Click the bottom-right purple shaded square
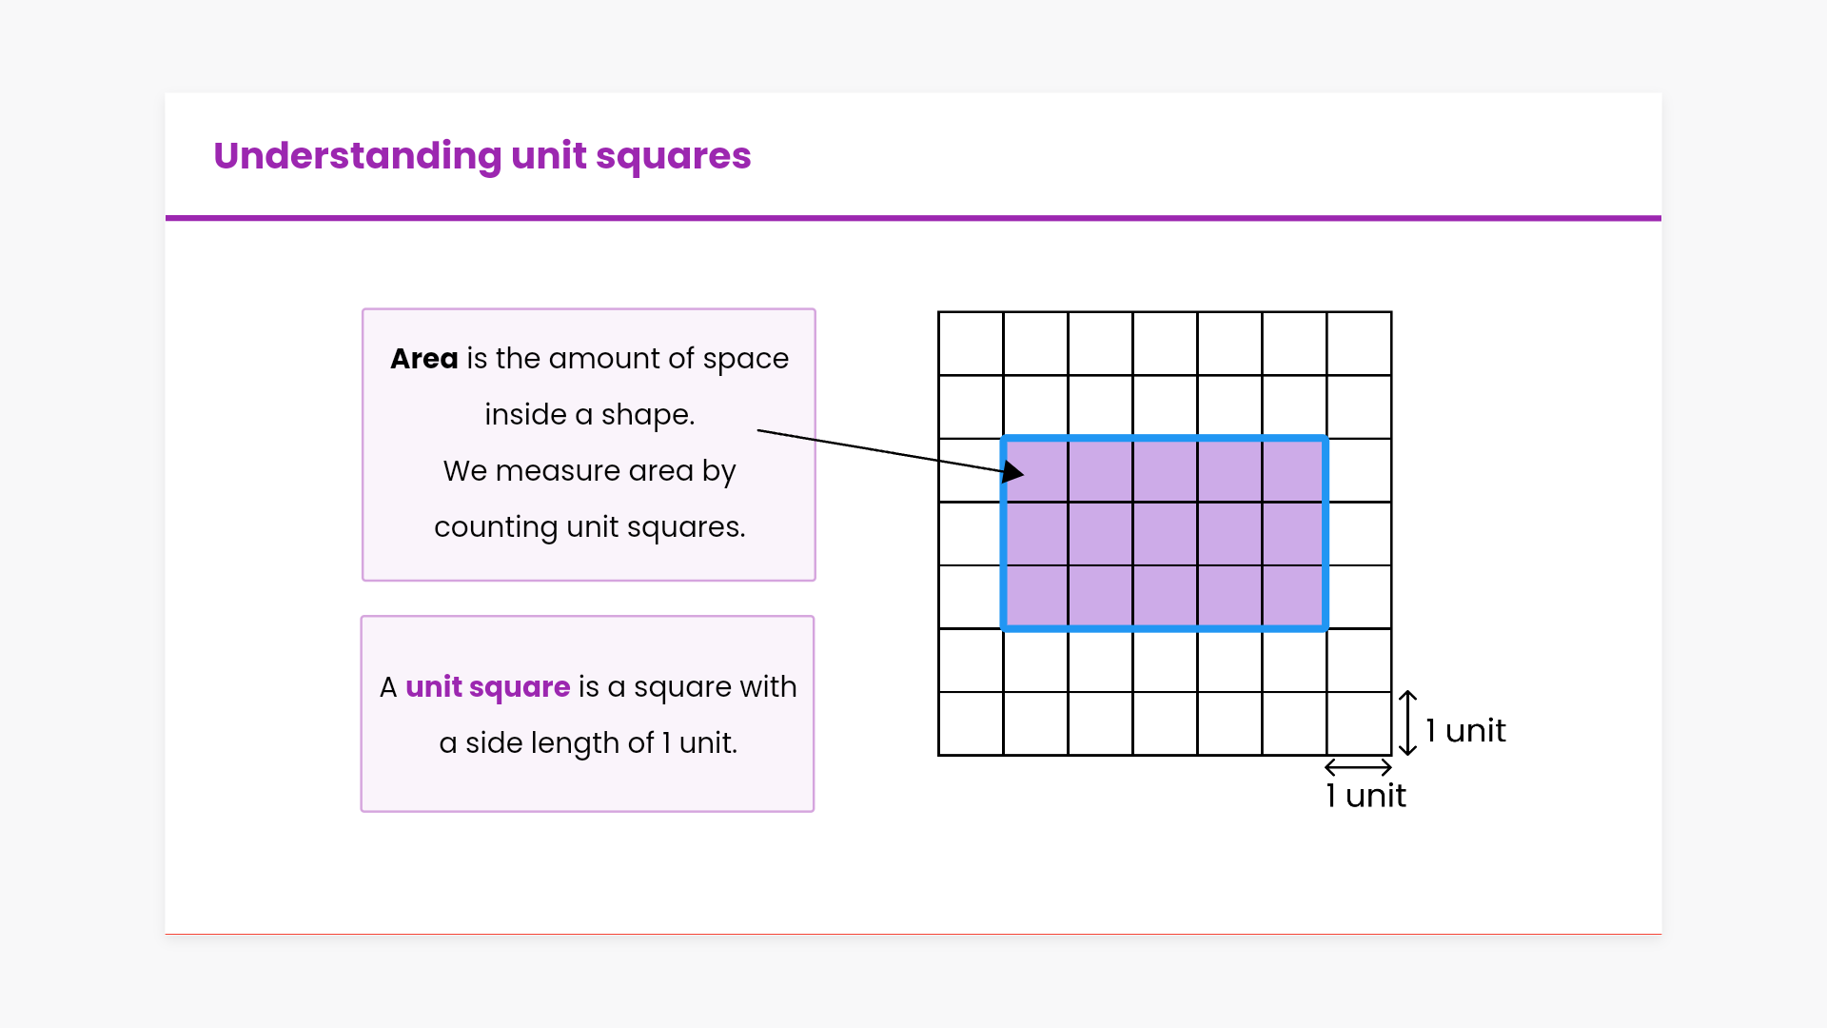Screen dimensions: 1827x1028 [1294, 597]
